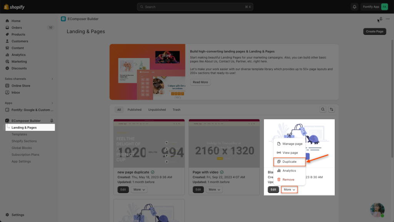This screenshot has height=222, width=394.
Task: Switch to the Published tab
Action: point(134,110)
